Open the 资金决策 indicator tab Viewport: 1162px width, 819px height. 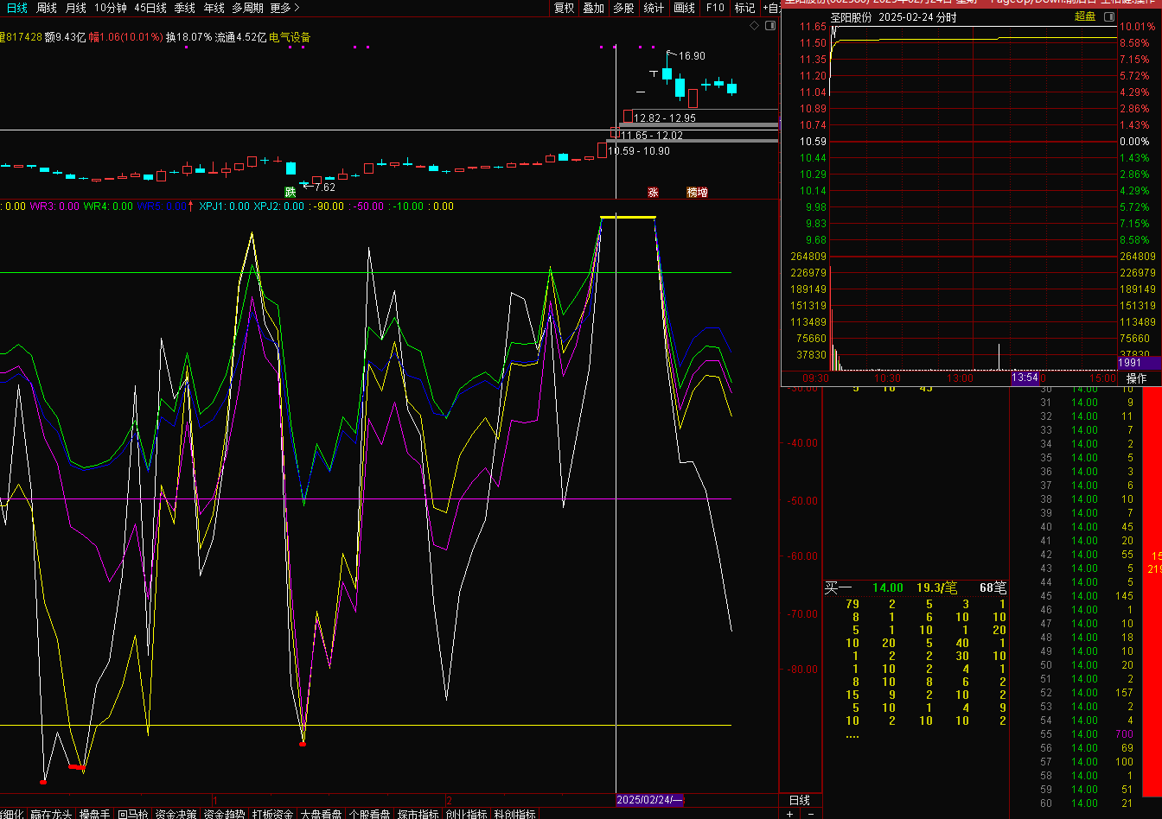click(x=176, y=814)
